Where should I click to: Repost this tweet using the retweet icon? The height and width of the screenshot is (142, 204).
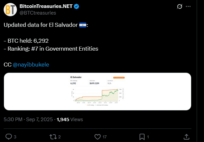(x=52, y=136)
